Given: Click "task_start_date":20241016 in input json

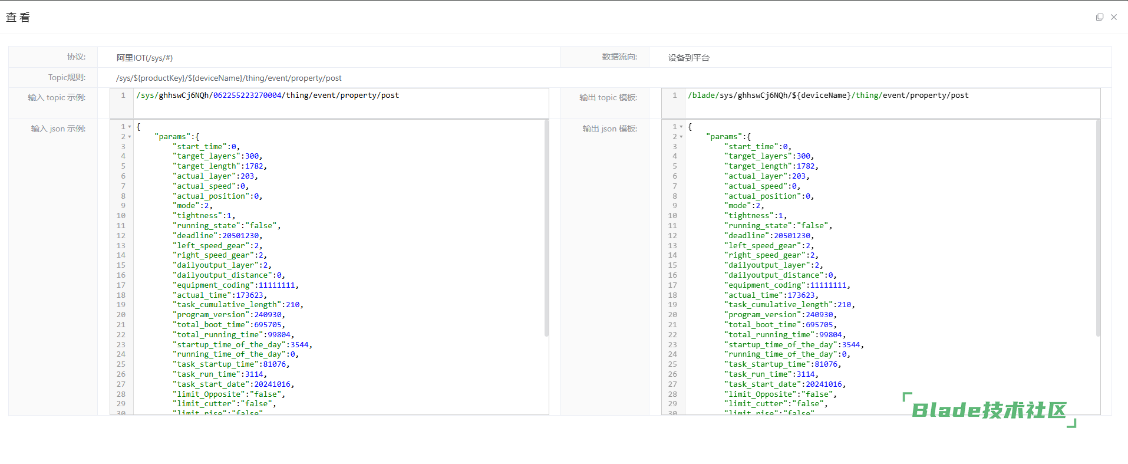Looking at the screenshot, I should 232,384.
